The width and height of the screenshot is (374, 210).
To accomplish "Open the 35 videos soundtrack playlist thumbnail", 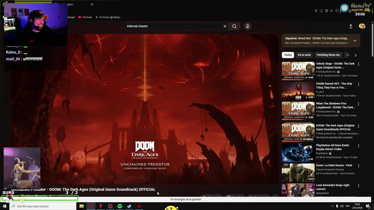I will click(298, 132).
